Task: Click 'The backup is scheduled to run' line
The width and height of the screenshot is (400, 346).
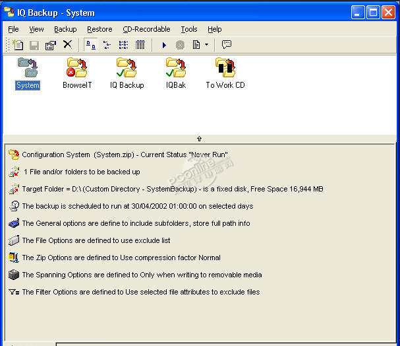Action: coord(138,206)
